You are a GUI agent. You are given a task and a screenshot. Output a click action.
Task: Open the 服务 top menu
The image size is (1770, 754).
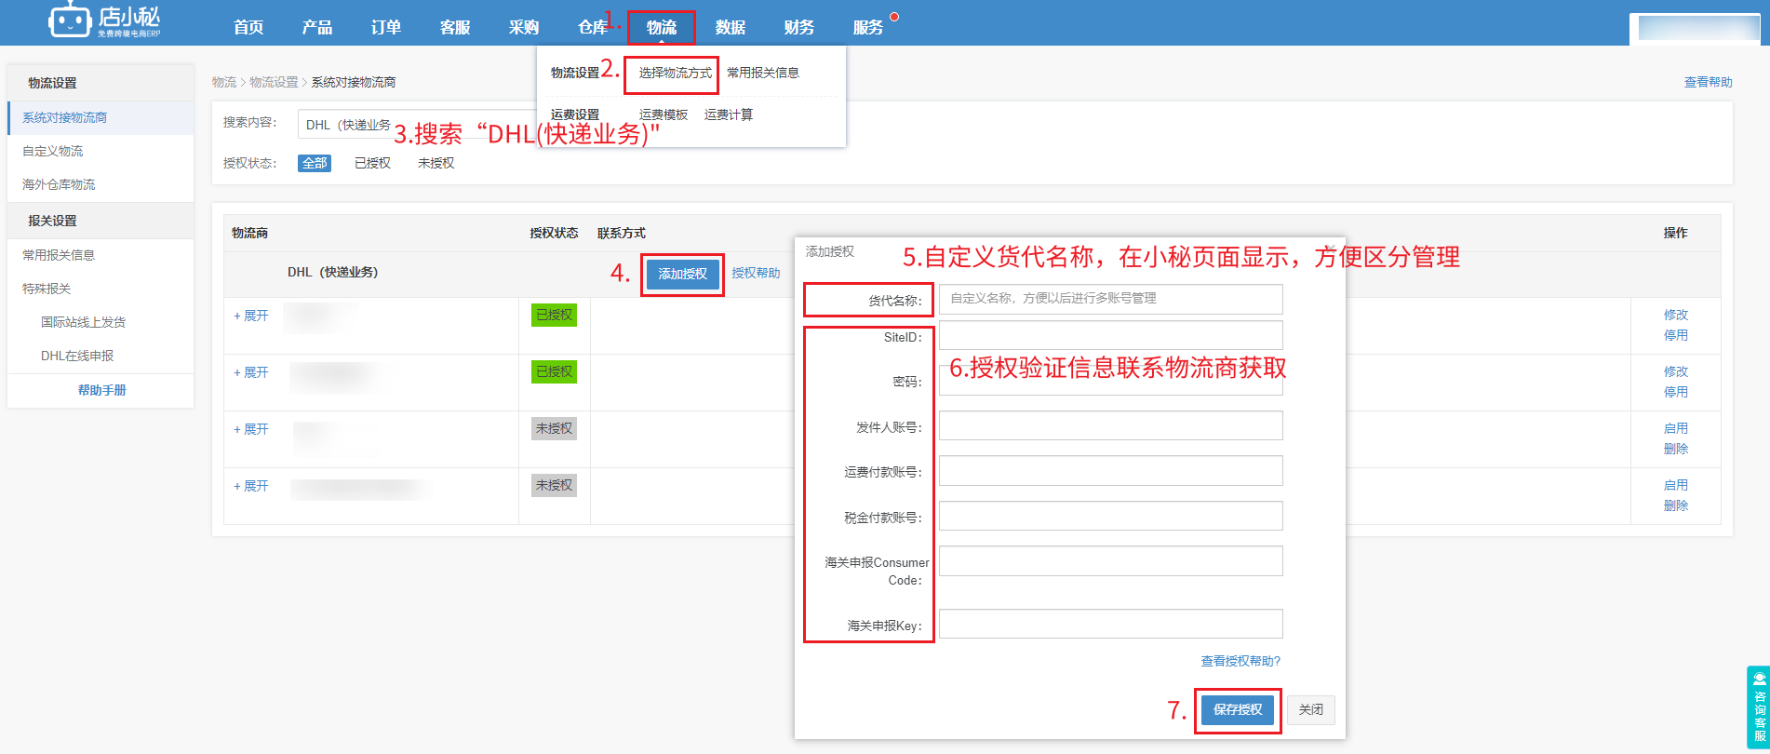click(x=868, y=27)
